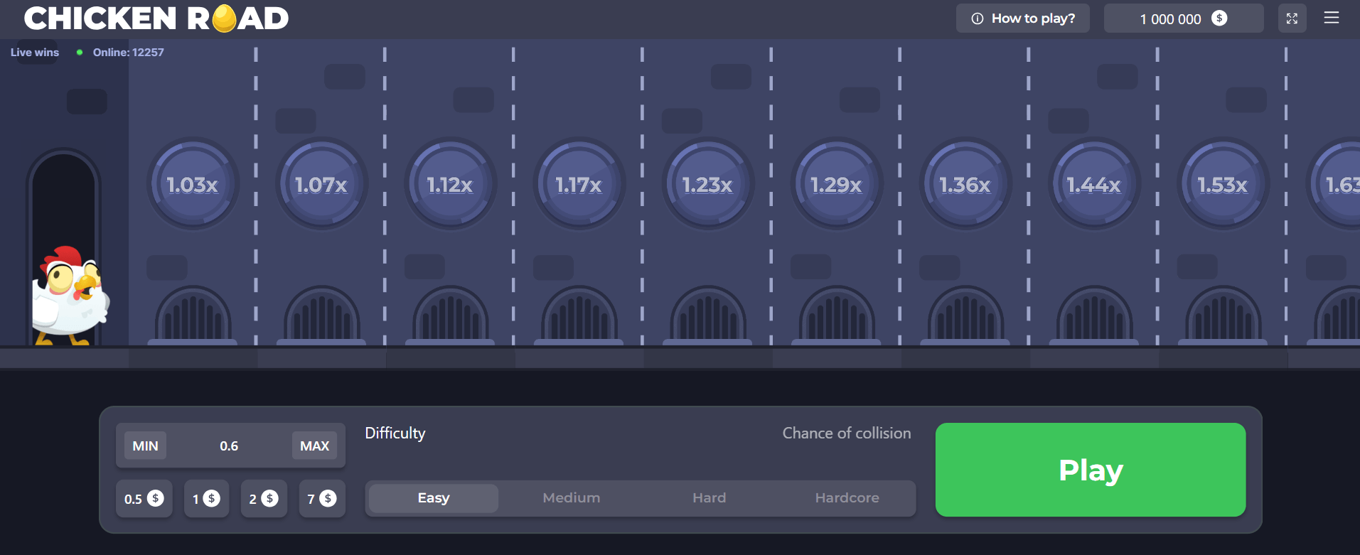The height and width of the screenshot is (555, 1360).
Task: Toggle fullscreen mode icon
Action: click(1292, 18)
